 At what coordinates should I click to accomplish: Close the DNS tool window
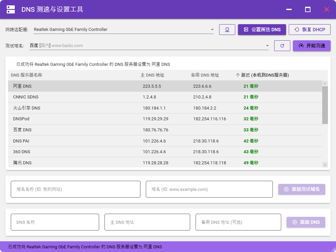click(326, 9)
